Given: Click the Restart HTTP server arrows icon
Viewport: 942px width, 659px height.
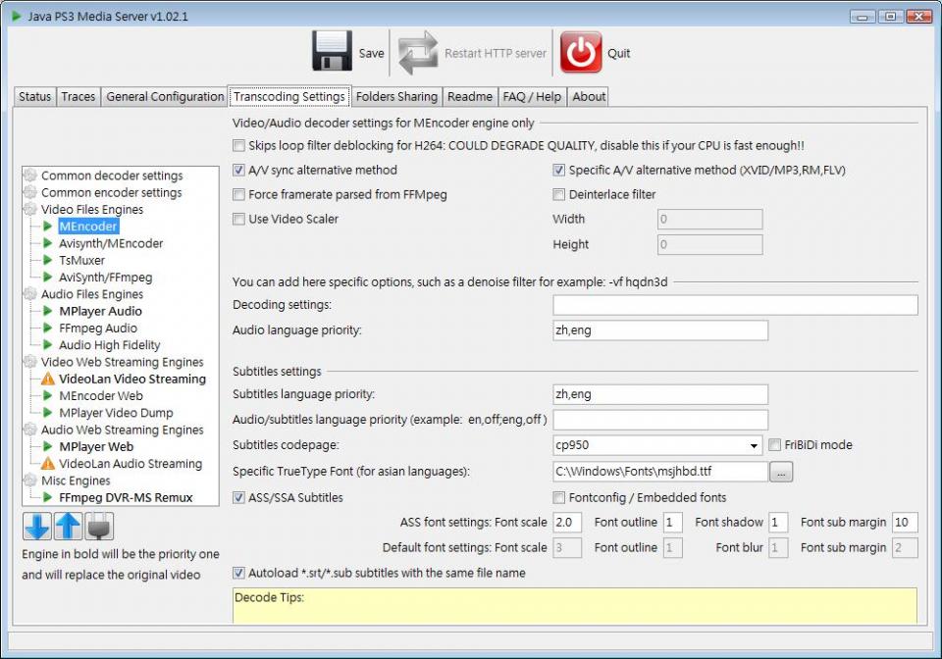Looking at the screenshot, I should (418, 53).
